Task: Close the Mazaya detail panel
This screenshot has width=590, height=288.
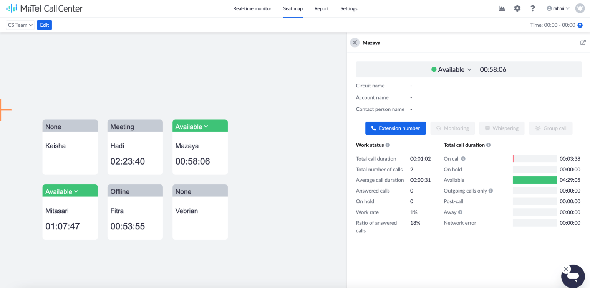Action: coord(355,43)
